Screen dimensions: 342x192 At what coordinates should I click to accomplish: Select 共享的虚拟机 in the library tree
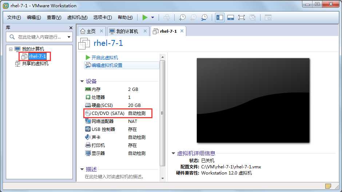point(35,63)
